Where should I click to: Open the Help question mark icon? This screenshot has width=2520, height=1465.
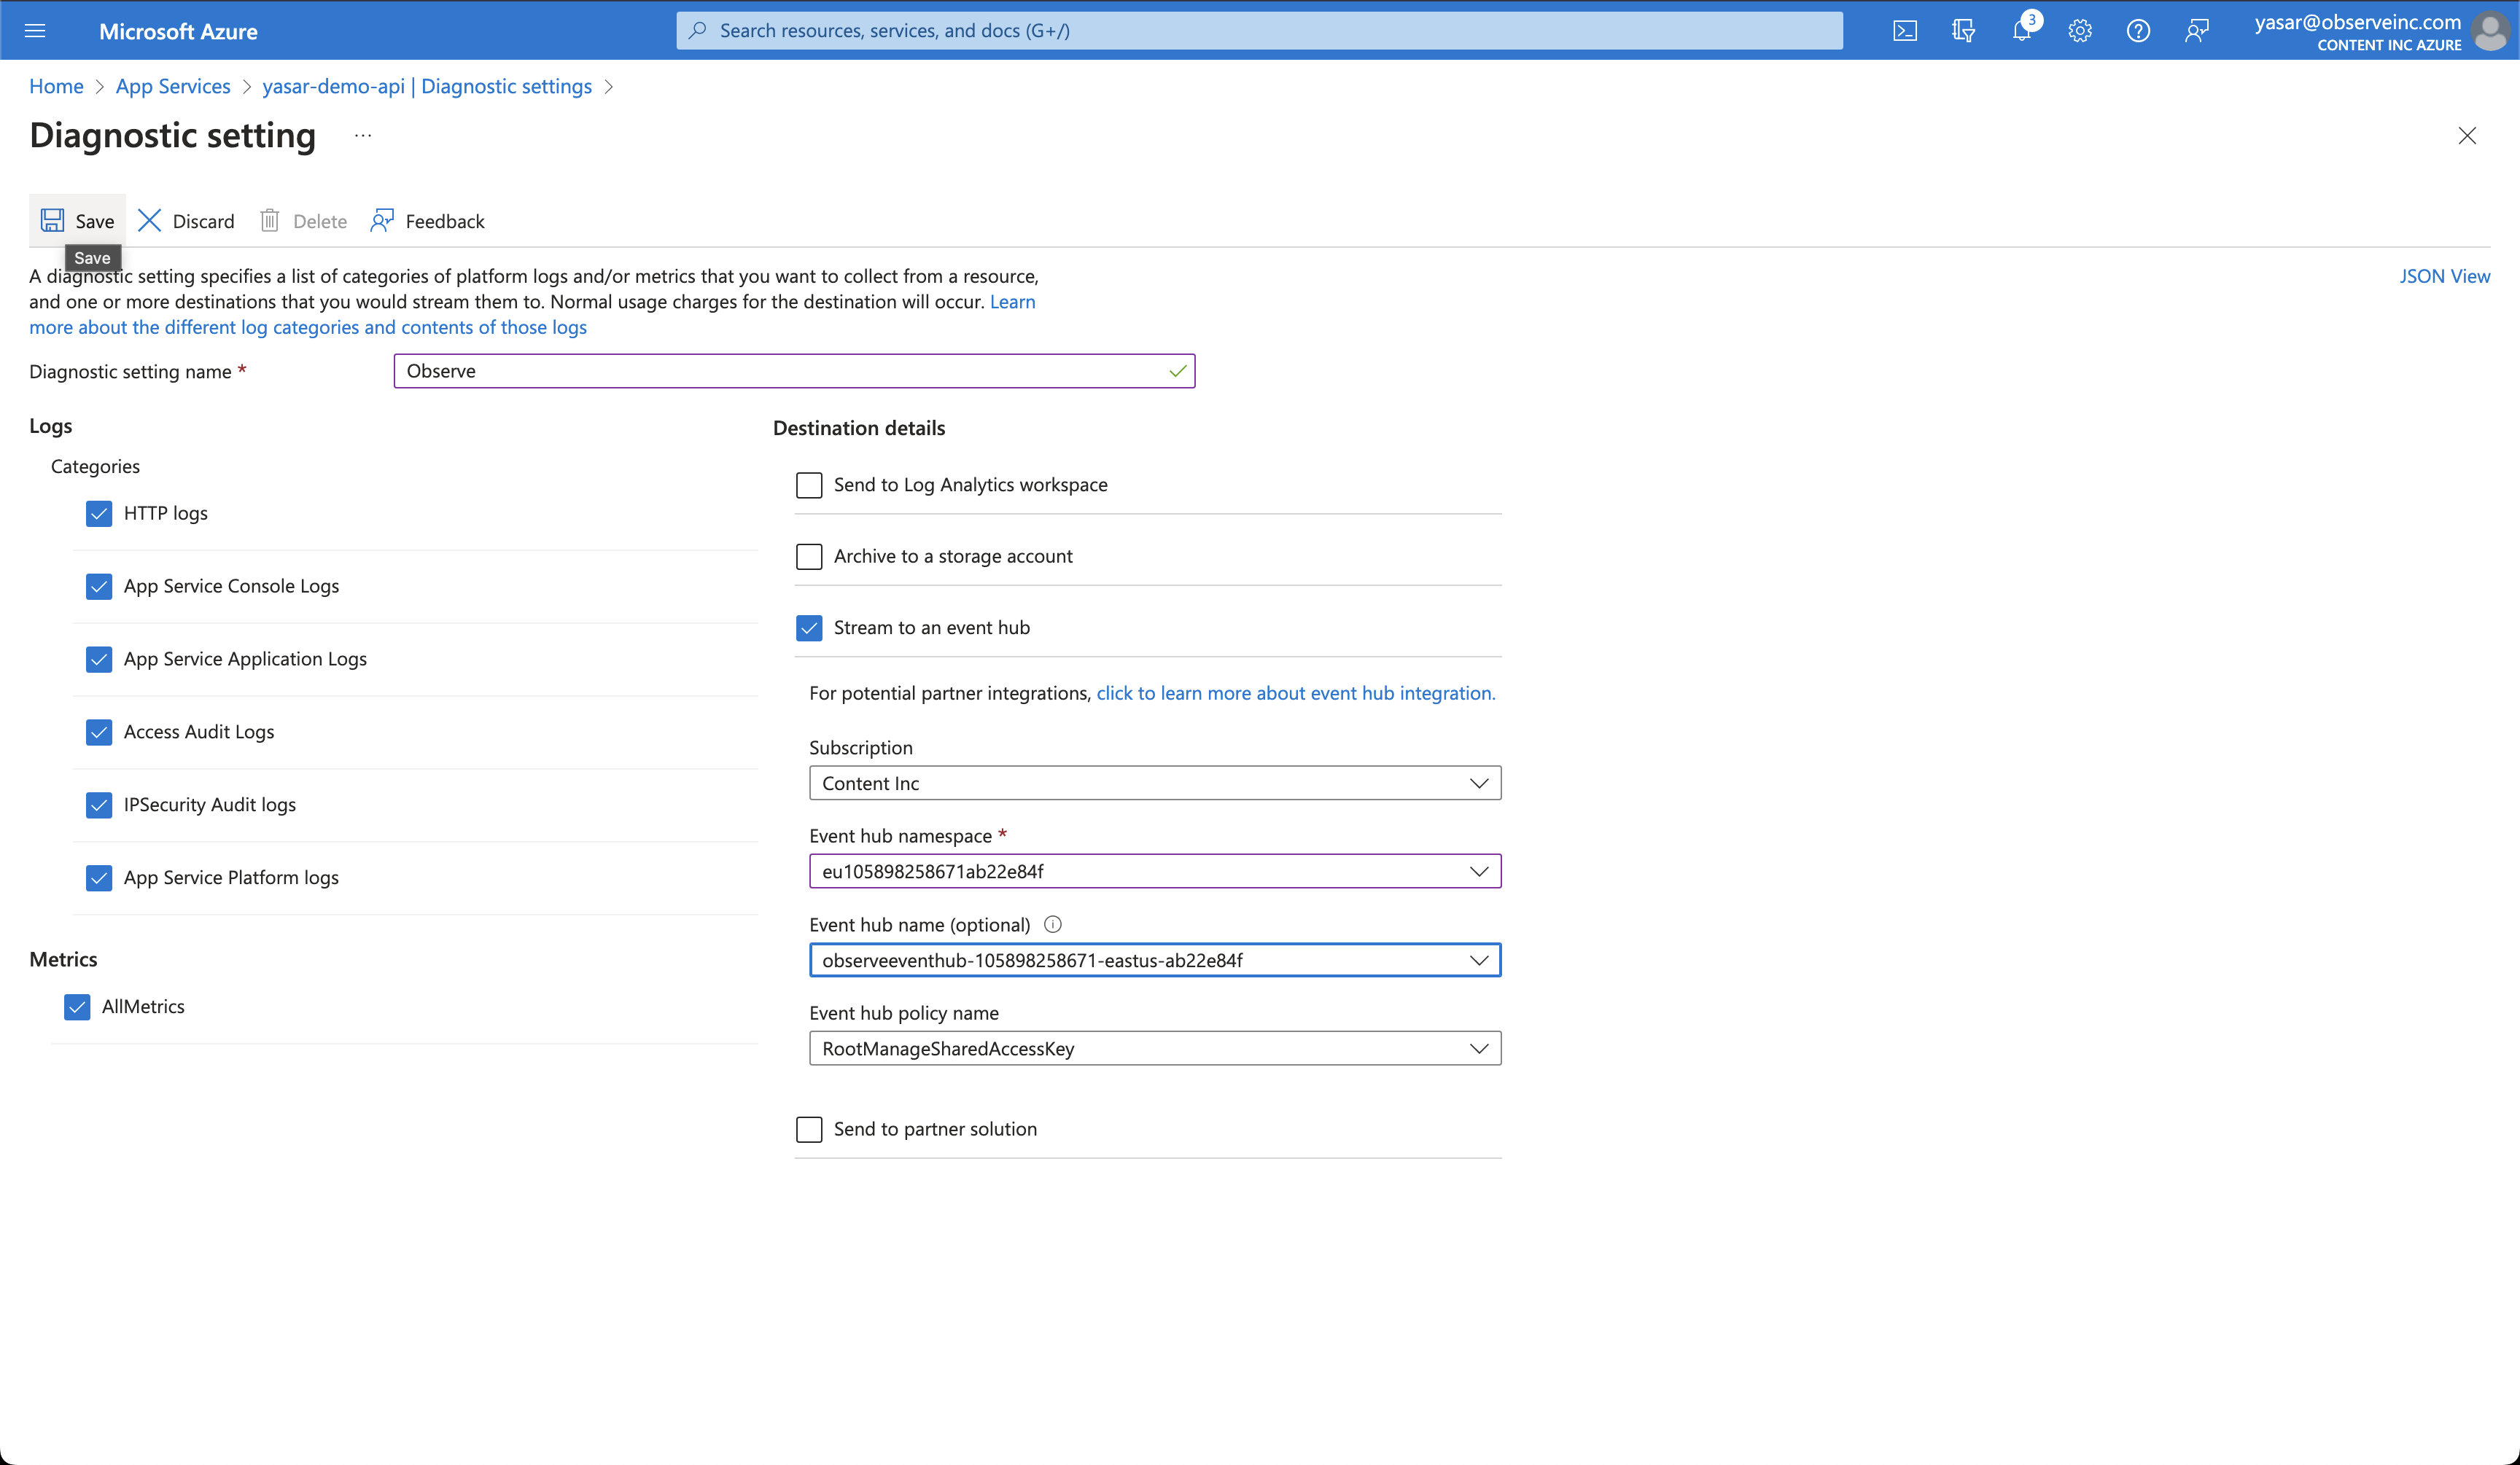click(2138, 31)
